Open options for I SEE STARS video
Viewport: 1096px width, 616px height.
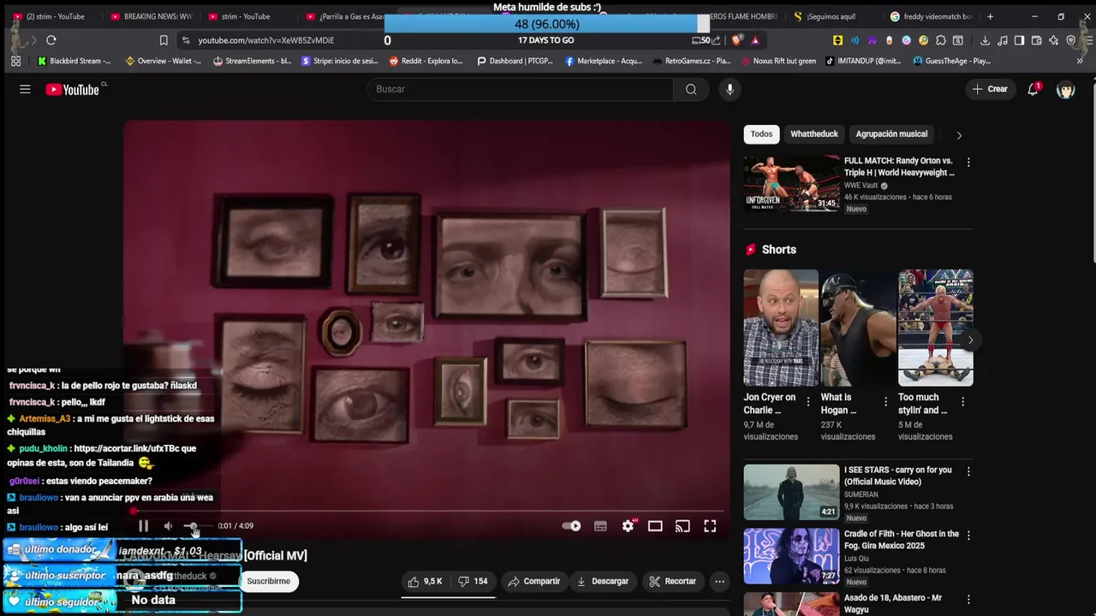click(x=968, y=471)
